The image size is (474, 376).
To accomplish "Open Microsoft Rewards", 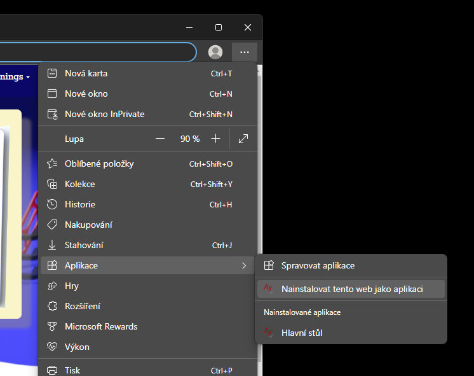I will tap(148, 326).
